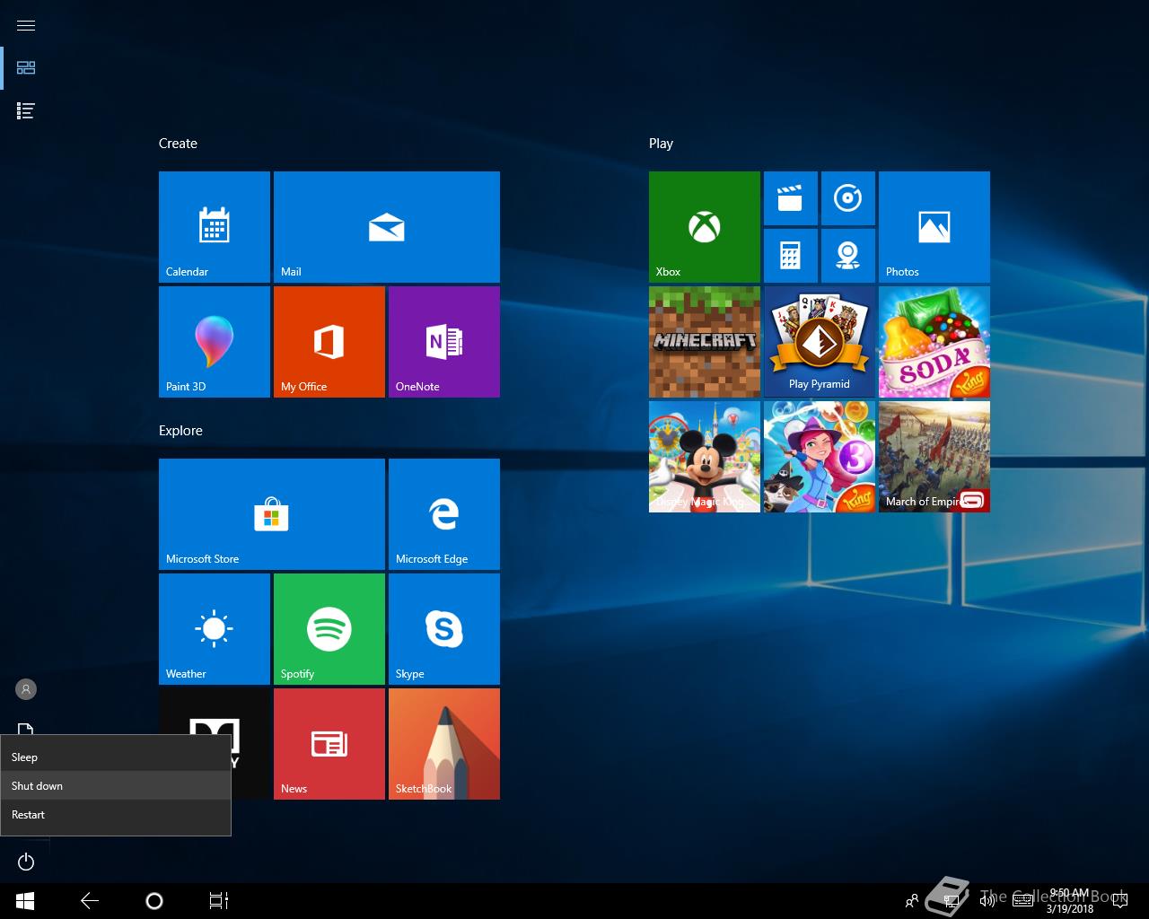
Task: Open Movies & TV small tile
Action: [x=791, y=198]
